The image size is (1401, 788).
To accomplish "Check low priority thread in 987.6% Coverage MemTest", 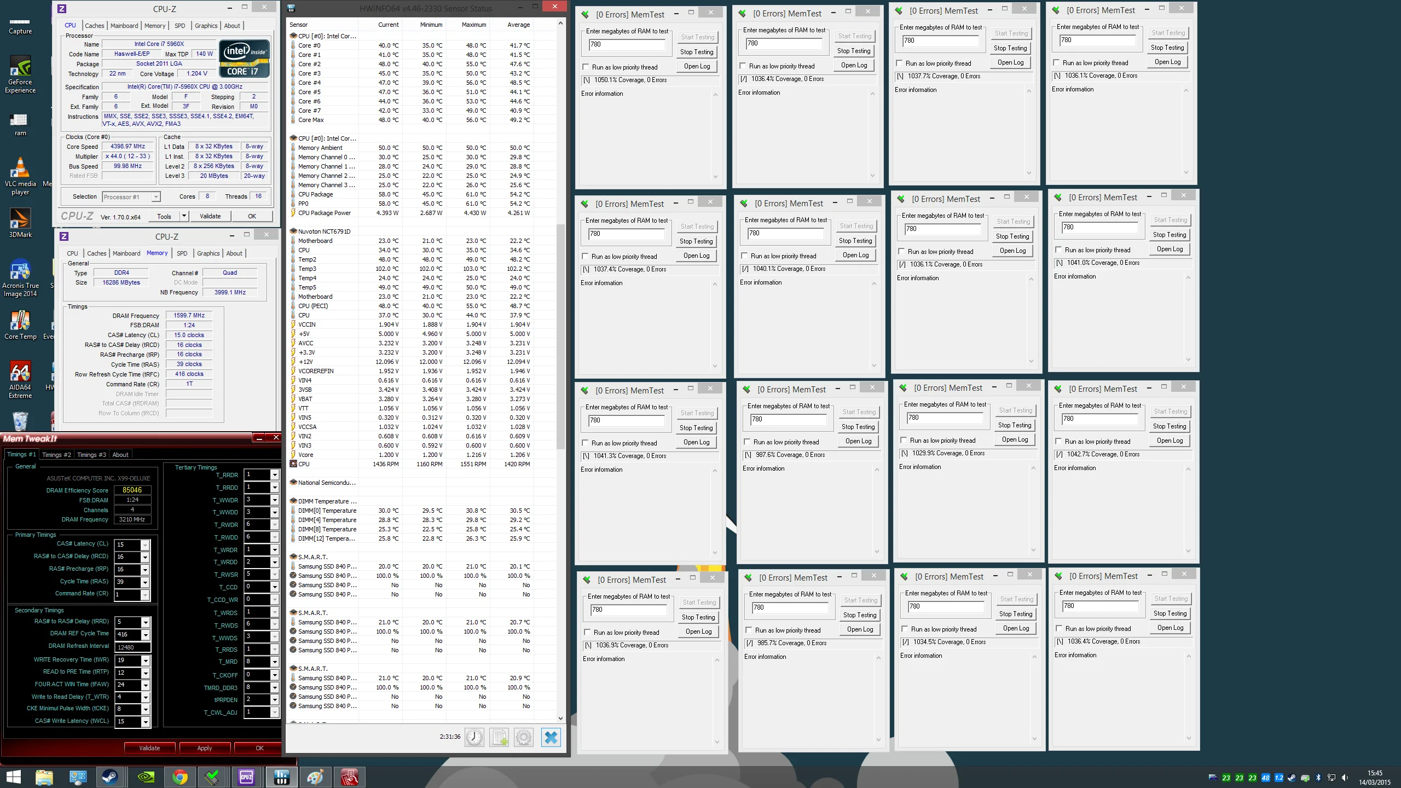I will pos(747,442).
